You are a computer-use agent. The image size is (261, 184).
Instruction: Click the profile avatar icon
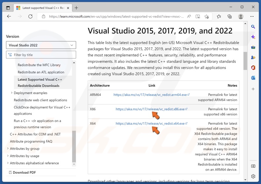(x=241, y=16)
